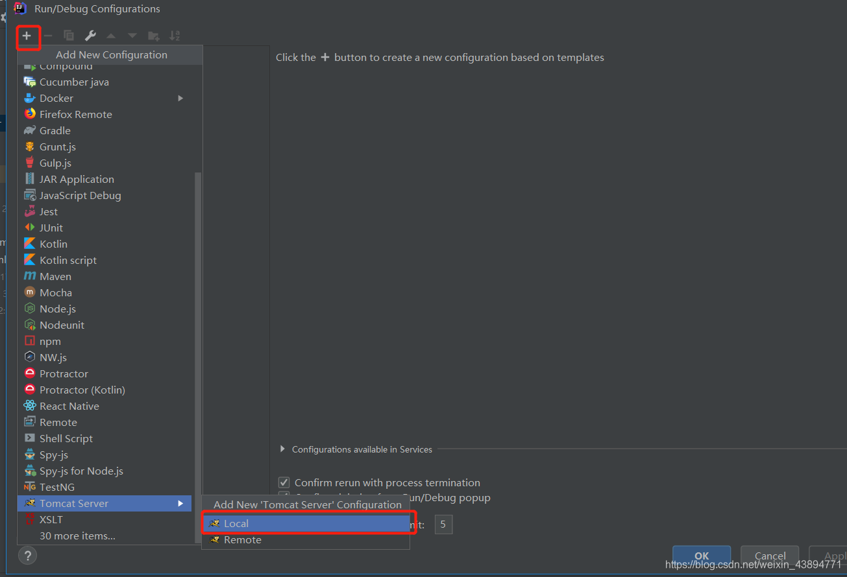The image size is (847, 577).
Task: Select Kotlin script configuration
Action: coord(104,260)
